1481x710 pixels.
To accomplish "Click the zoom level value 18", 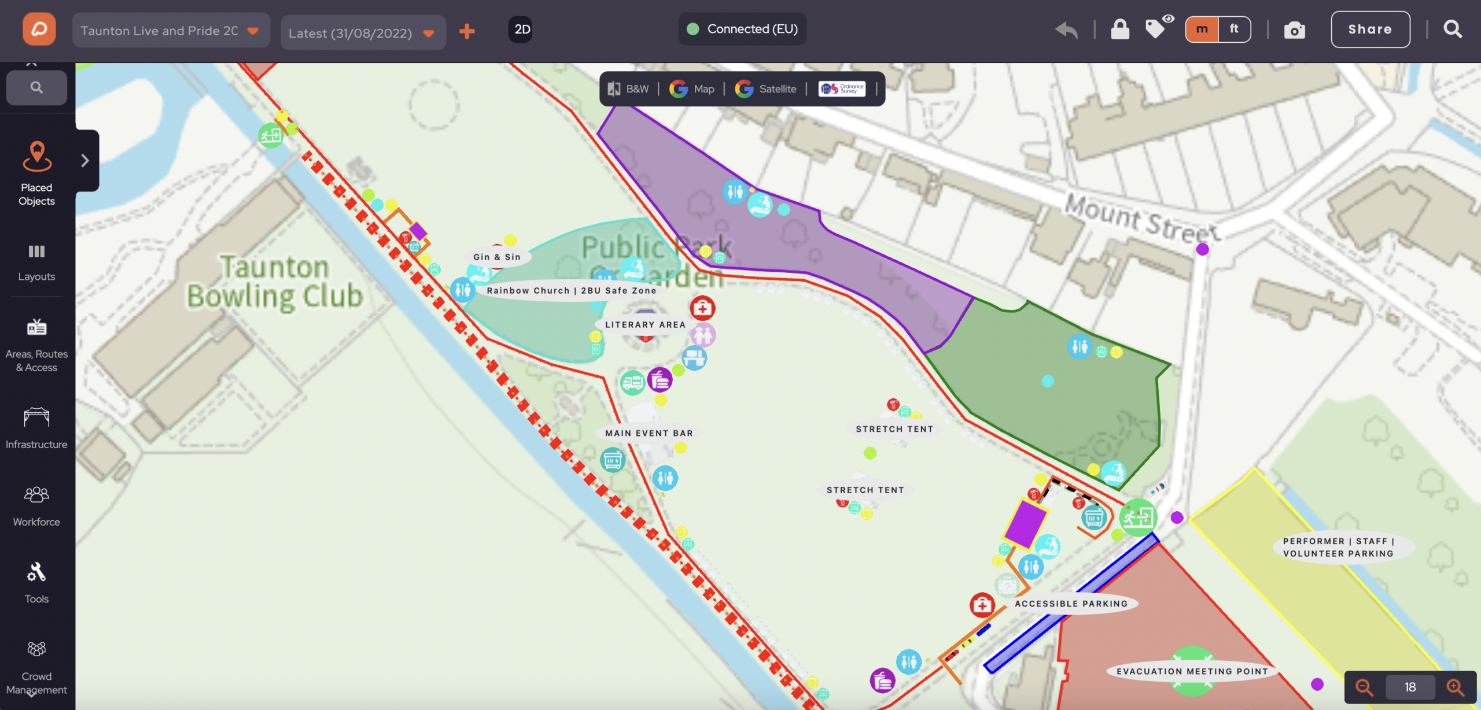I will coord(1410,687).
